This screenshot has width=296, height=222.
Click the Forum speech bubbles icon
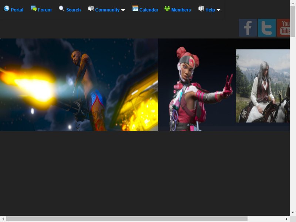pos(34,8)
